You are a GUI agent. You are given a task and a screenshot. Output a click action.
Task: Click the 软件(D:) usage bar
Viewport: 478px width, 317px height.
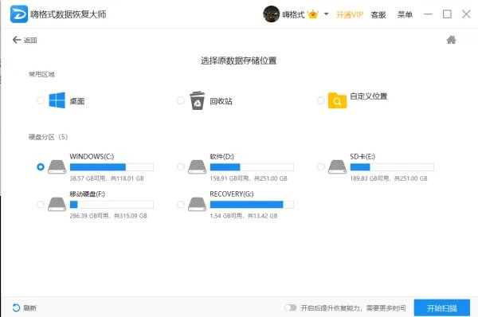[x=252, y=167]
